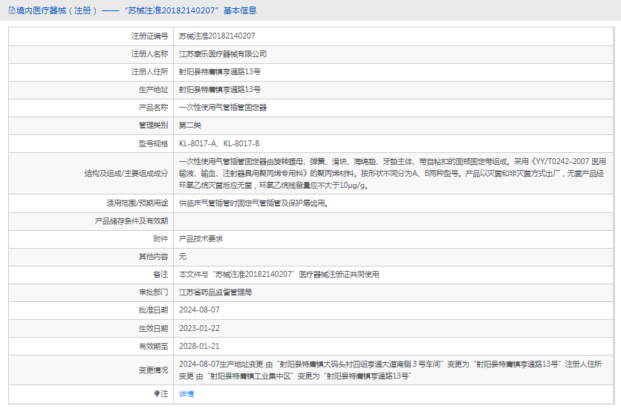Click the 注册人名称 label

pyautogui.click(x=150, y=54)
